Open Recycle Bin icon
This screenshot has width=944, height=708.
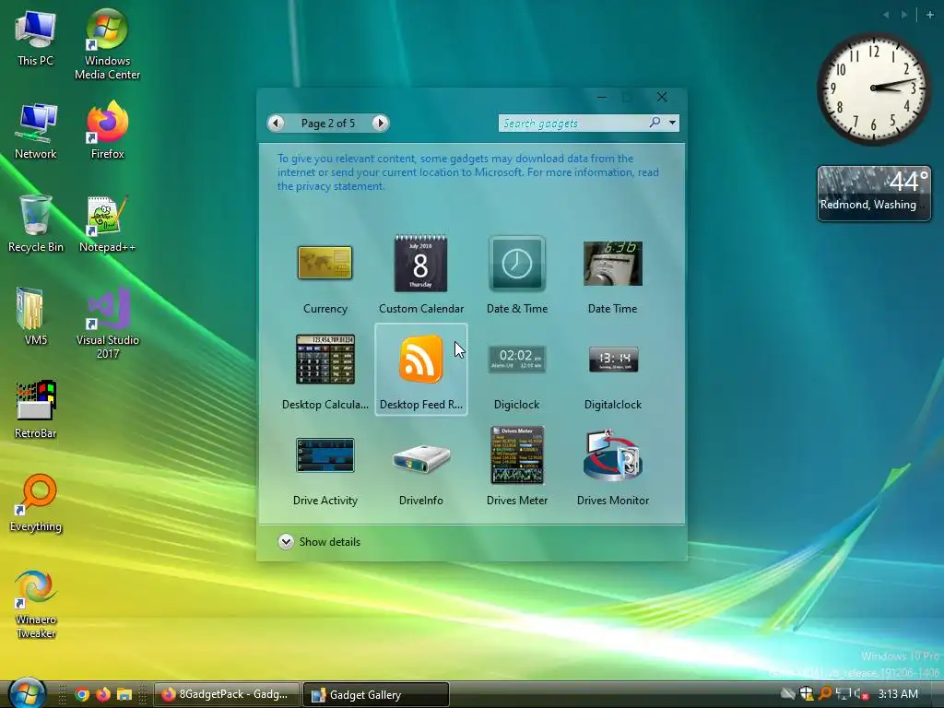click(x=36, y=224)
